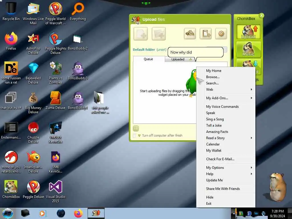
Task: Launch Firefox from the desktop
Action: tap(11, 41)
